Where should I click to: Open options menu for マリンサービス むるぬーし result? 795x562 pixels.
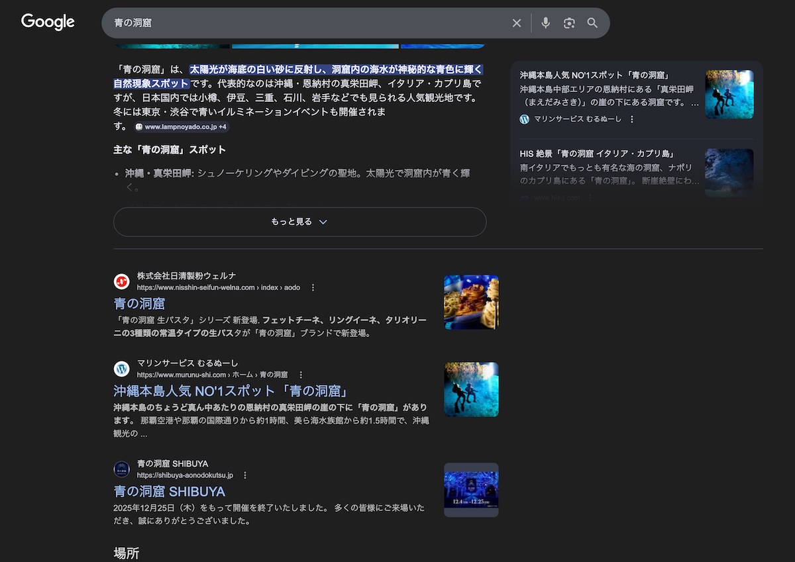301,375
